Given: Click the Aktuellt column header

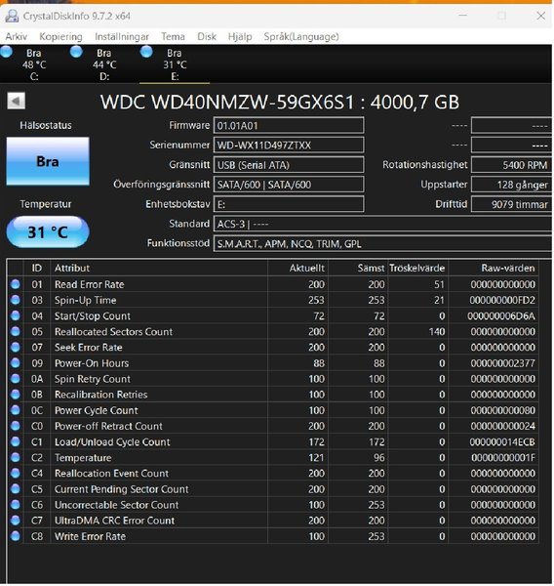Looking at the screenshot, I should coord(297,268).
